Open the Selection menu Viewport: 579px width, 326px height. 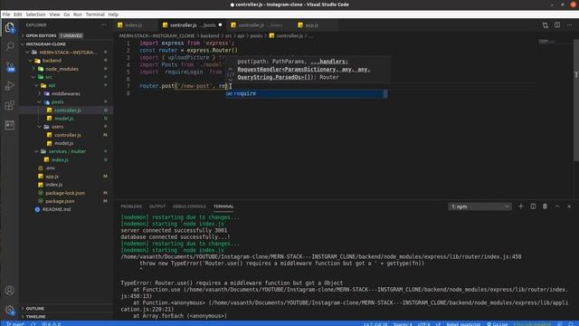[35, 14]
